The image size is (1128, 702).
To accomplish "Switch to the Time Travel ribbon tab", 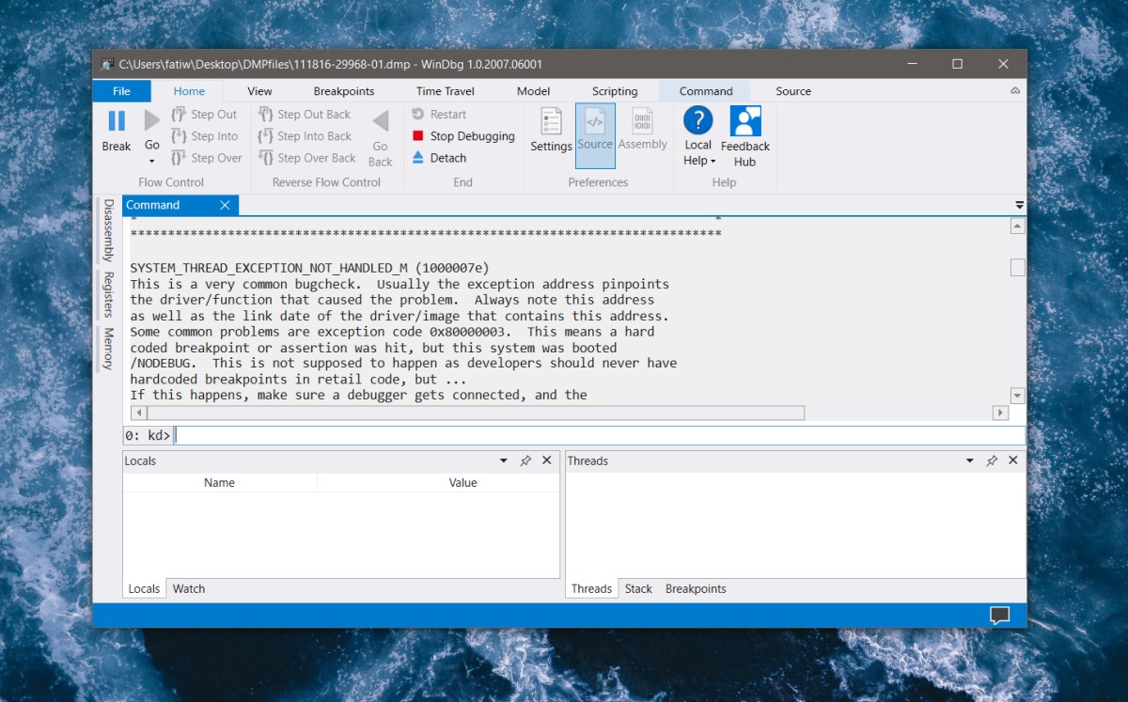I will (x=445, y=90).
